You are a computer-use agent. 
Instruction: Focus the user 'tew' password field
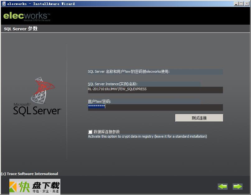coord(155,107)
